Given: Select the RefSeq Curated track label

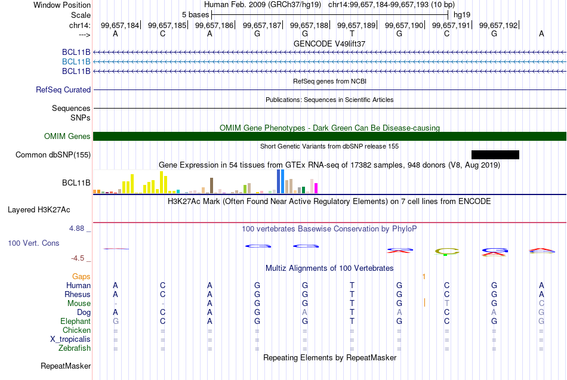Looking at the screenshot, I should tap(63, 89).
